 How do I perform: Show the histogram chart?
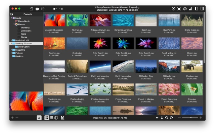(x=190, y=9)
